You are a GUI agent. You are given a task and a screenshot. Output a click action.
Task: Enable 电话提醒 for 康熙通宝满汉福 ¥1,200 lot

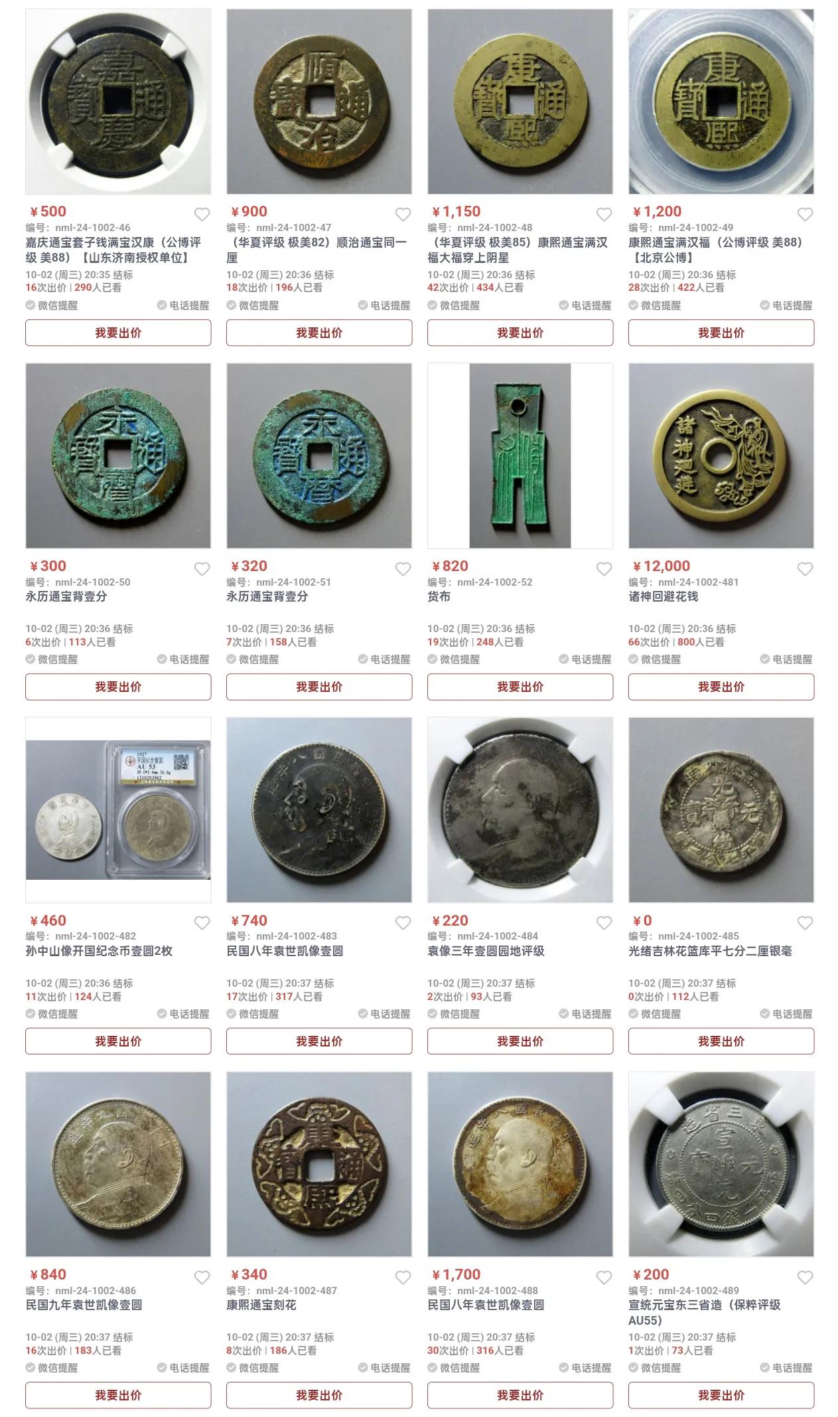pyautogui.click(x=786, y=305)
